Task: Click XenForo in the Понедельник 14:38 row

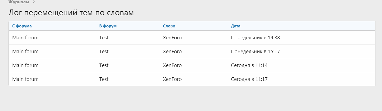Action: pos(172,38)
